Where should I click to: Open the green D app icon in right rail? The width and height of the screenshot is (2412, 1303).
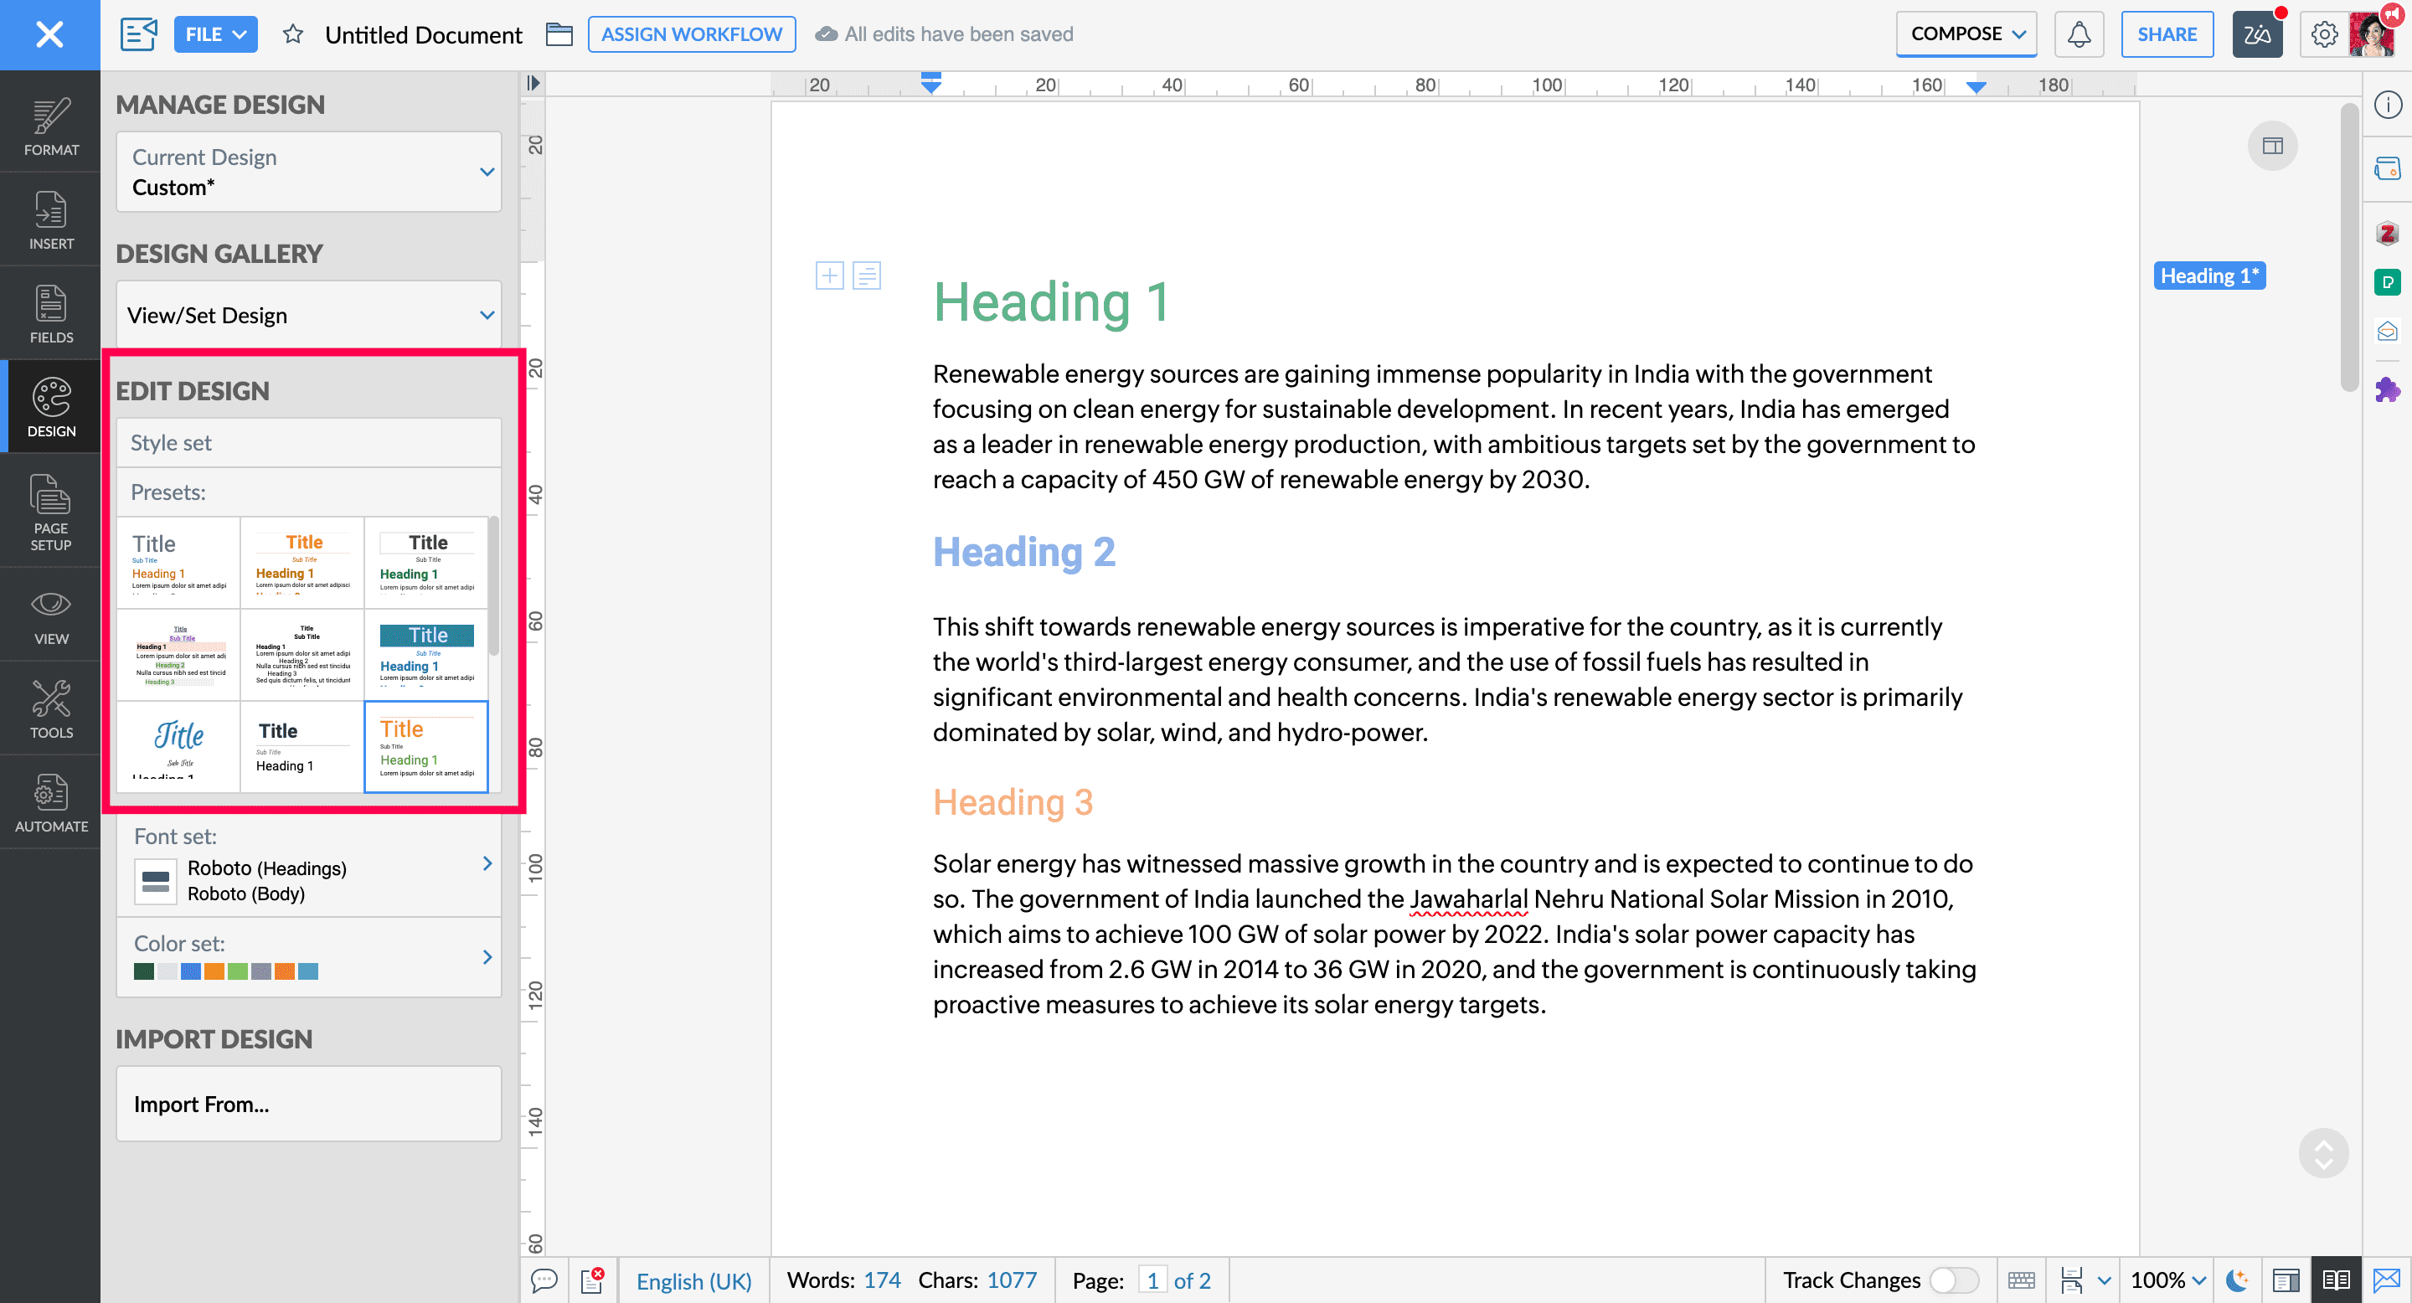coord(2387,281)
